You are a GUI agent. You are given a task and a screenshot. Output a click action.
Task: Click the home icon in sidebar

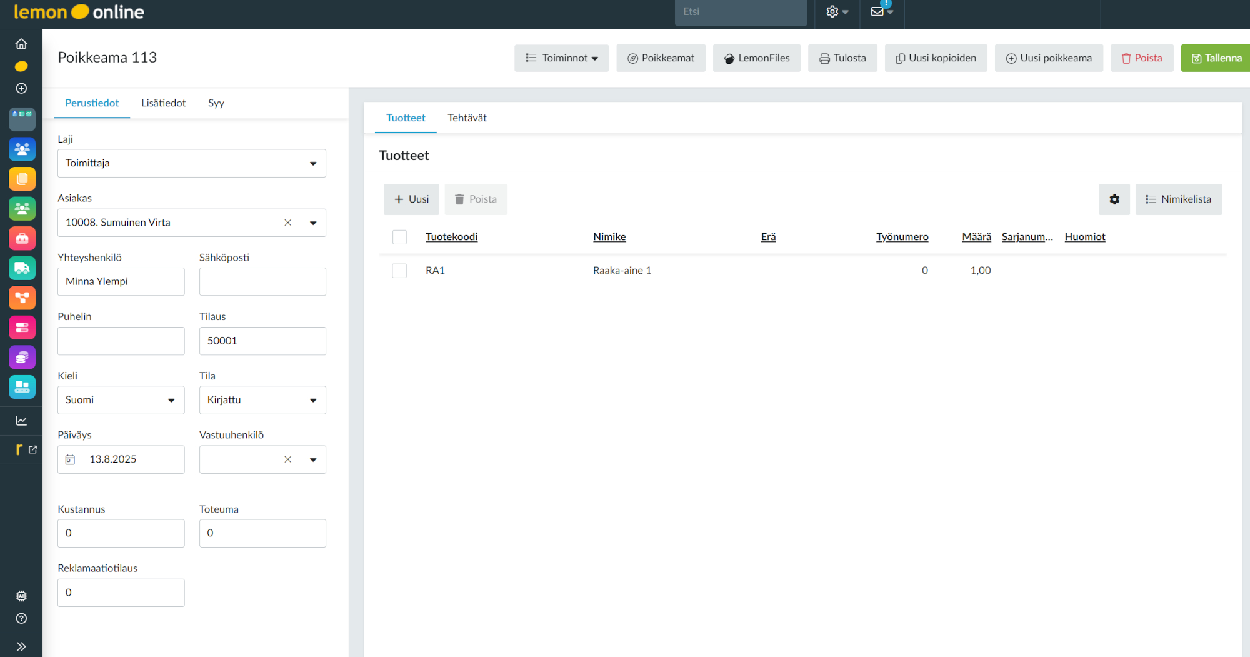21,44
